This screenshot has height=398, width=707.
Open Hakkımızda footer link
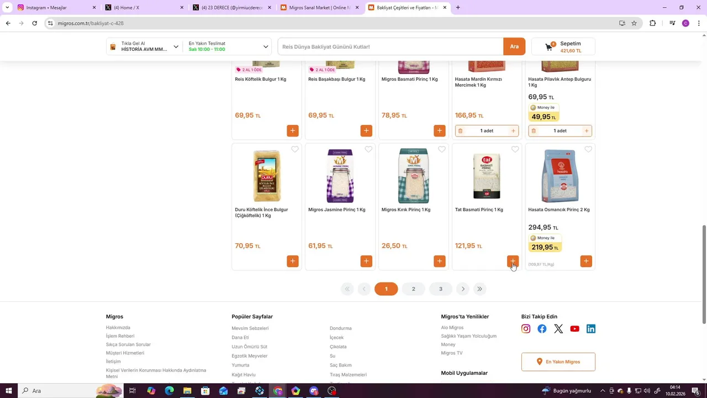[118, 328]
